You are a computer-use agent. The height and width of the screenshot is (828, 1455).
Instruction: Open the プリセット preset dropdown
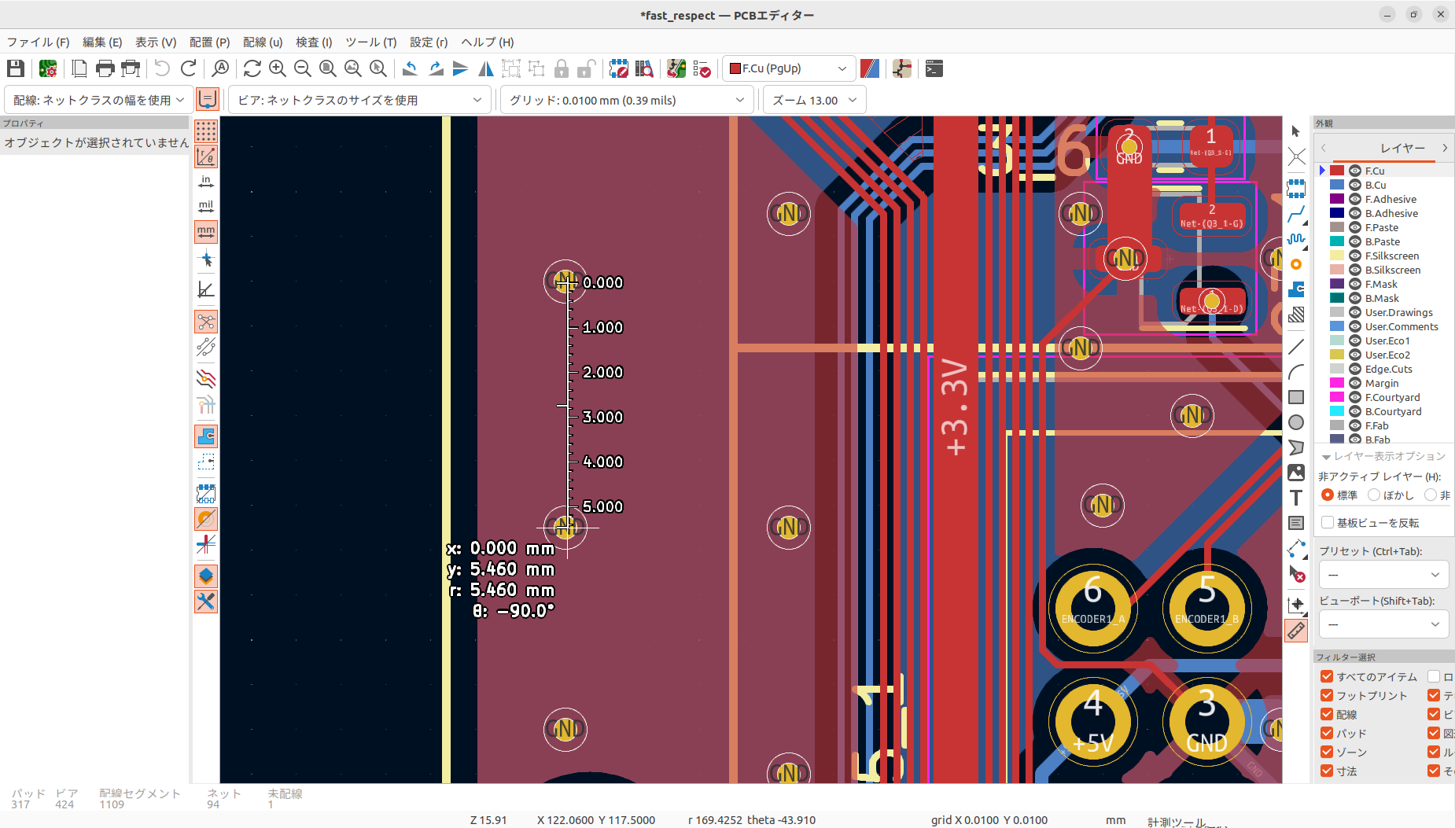click(1383, 575)
